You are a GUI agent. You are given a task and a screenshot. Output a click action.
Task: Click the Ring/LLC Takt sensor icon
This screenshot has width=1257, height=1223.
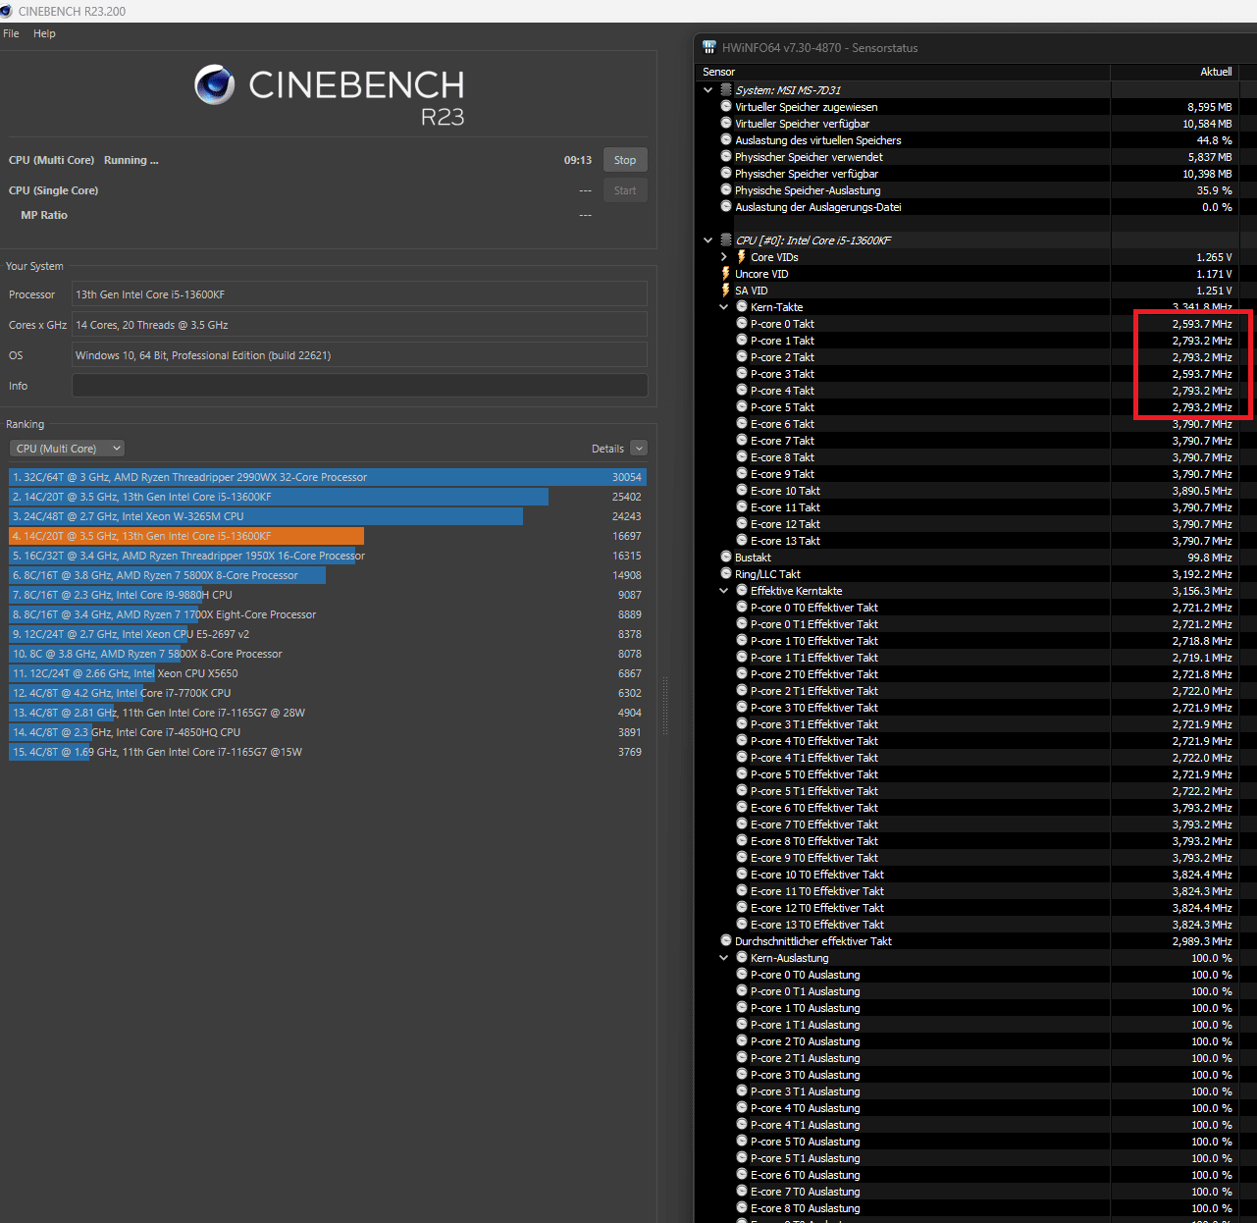click(x=726, y=573)
